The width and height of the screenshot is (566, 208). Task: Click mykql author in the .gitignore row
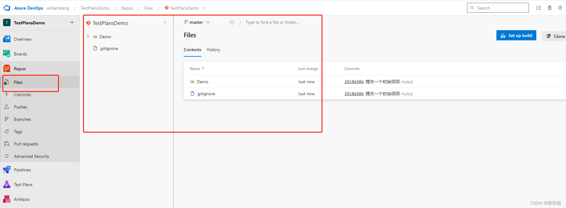pyautogui.click(x=407, y=94)
